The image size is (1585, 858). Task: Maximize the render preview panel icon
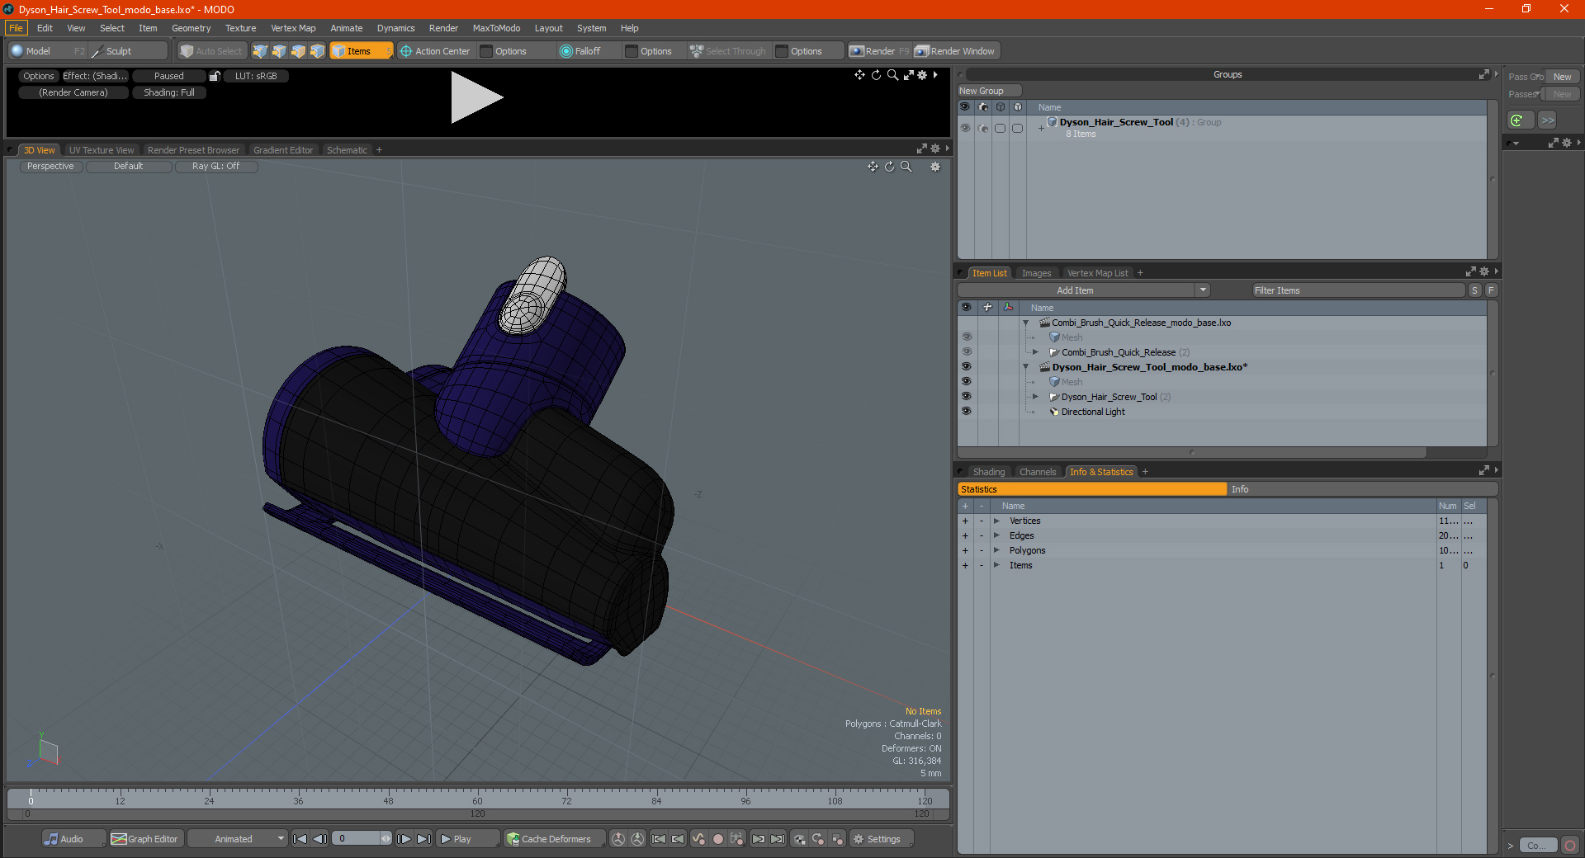[x=908, y=75]
